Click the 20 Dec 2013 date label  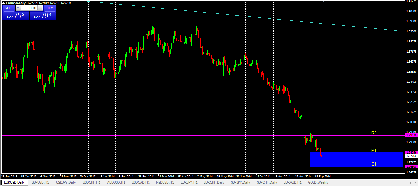point(87,176)
